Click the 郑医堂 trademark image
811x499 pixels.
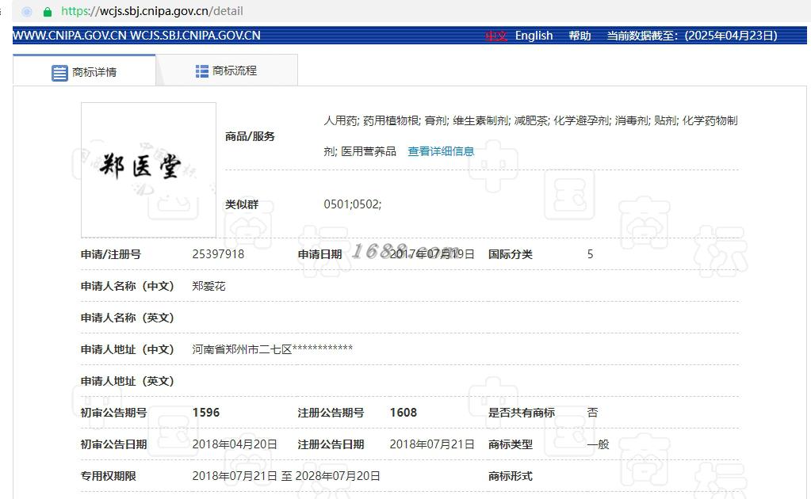tap(148, 170)
